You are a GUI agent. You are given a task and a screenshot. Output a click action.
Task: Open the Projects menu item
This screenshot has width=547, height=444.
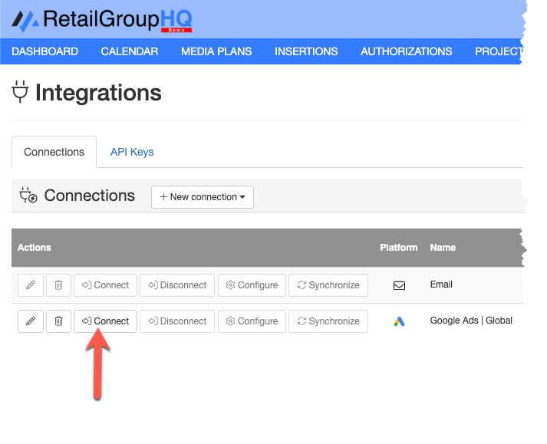(x=499, y=51)
